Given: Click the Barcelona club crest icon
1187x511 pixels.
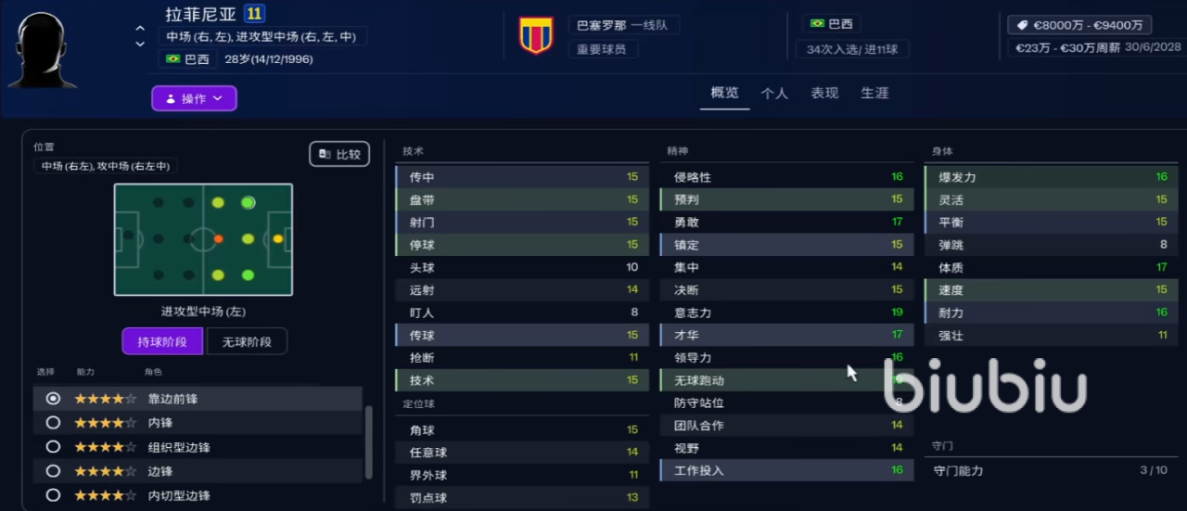Looking at the screenshot, I should (x=536, y=35).
